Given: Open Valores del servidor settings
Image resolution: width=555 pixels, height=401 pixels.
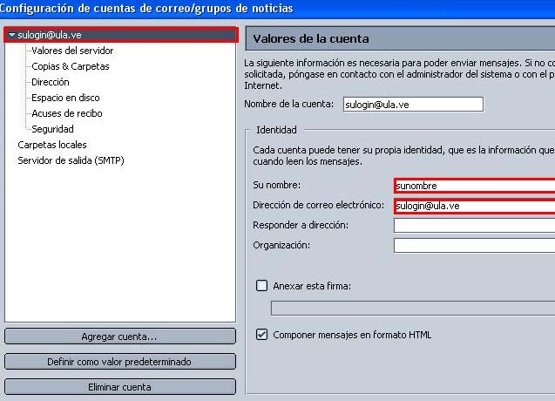Looking at the screenshot, I should 72,51.
